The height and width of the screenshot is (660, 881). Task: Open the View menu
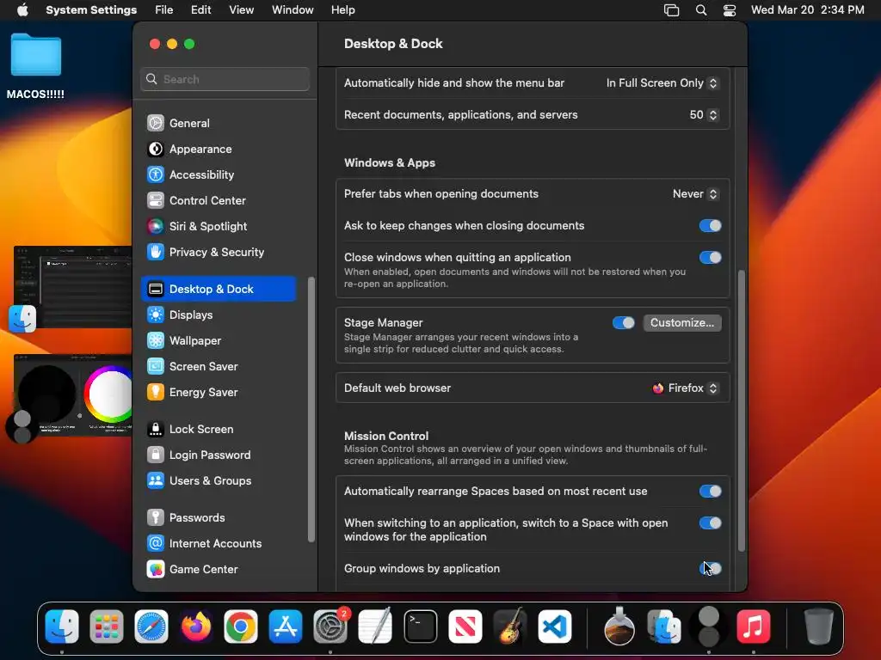pyautogui.click(x=241, y=10)
